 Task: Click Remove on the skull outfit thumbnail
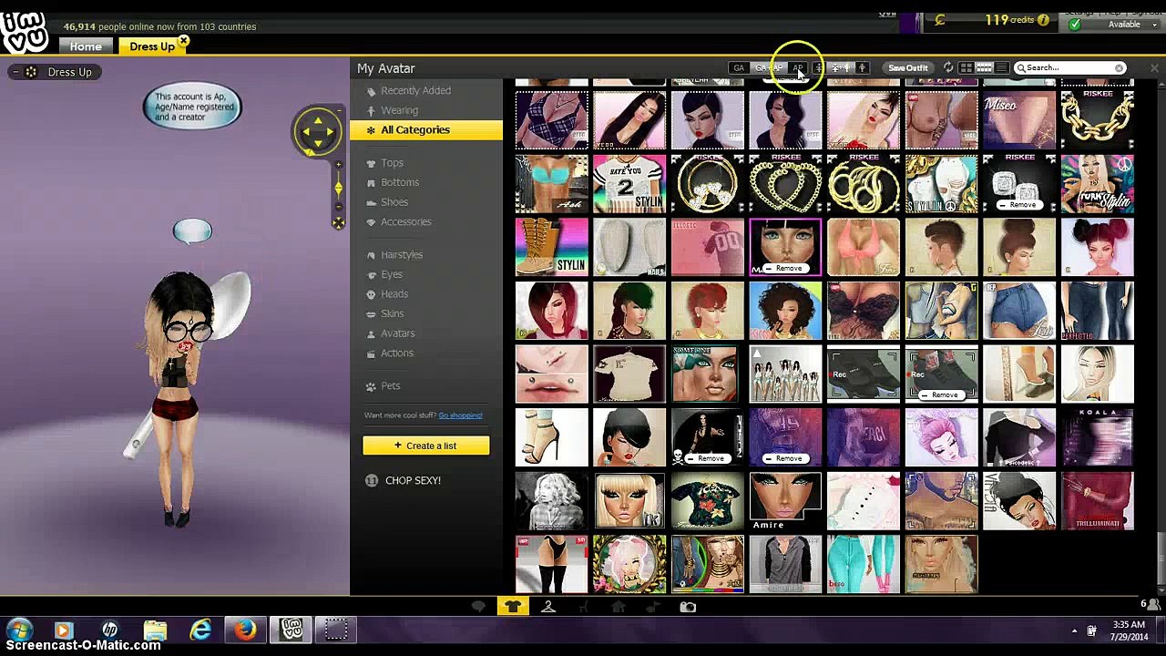[710, 458]
